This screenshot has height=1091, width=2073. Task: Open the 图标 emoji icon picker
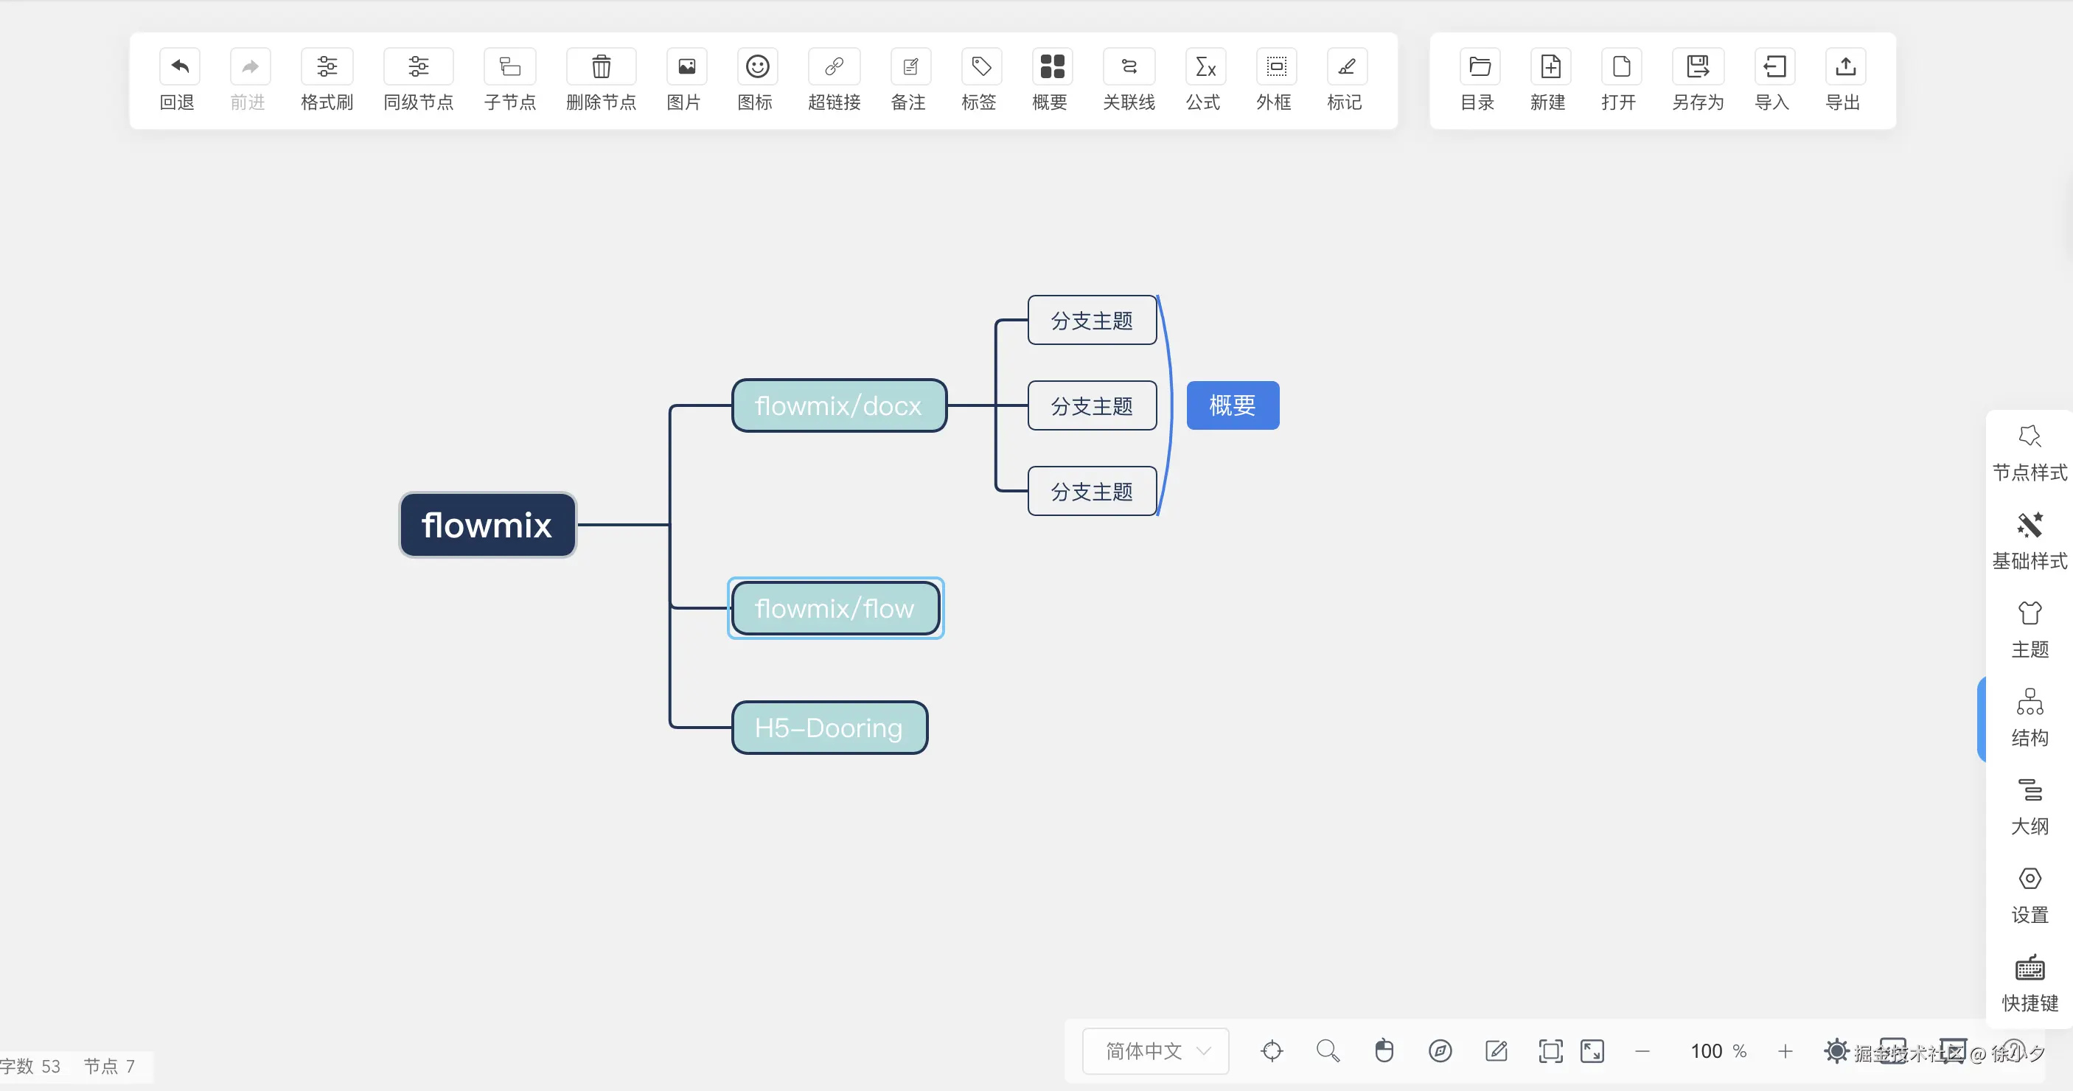click(756, 67)
